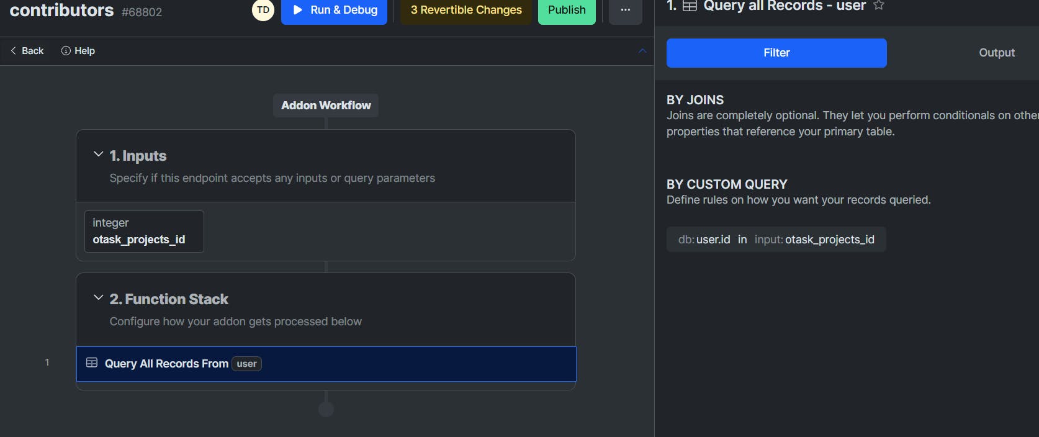
Task: Add a function with the bottom circle node
Action: pos(326,409)
